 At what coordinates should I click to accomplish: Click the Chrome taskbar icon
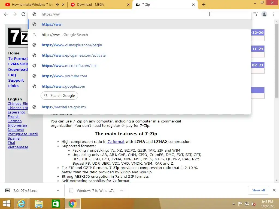point(72,204)
